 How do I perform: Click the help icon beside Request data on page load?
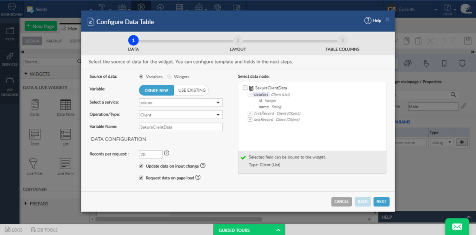click(x=198, y=178)
